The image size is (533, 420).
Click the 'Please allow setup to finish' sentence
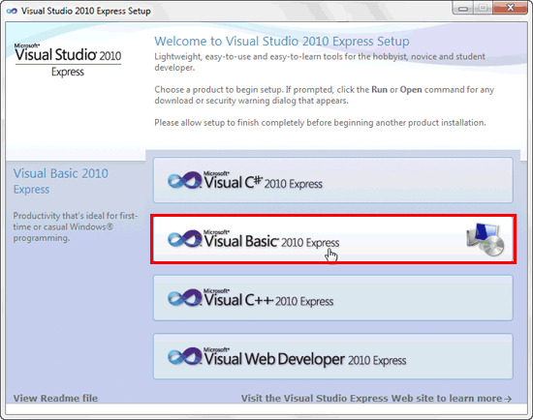(320, 122)
